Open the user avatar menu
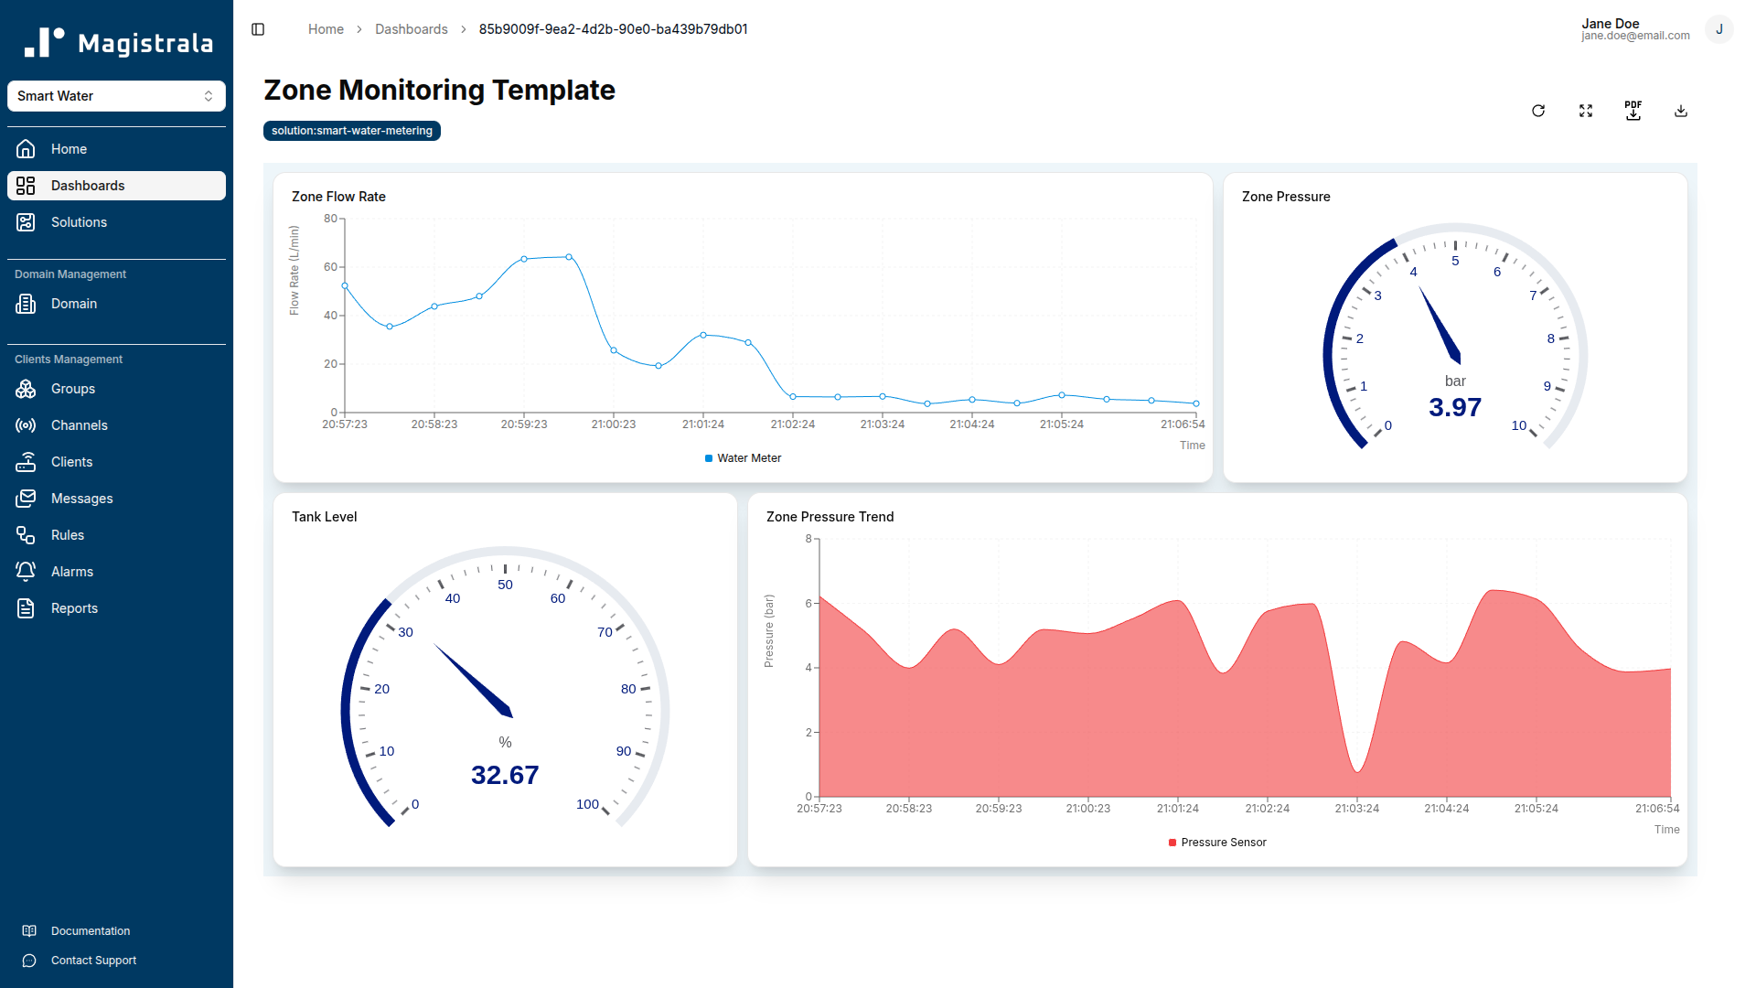This screenshot has height=988, width=1756. [1720, 28]
